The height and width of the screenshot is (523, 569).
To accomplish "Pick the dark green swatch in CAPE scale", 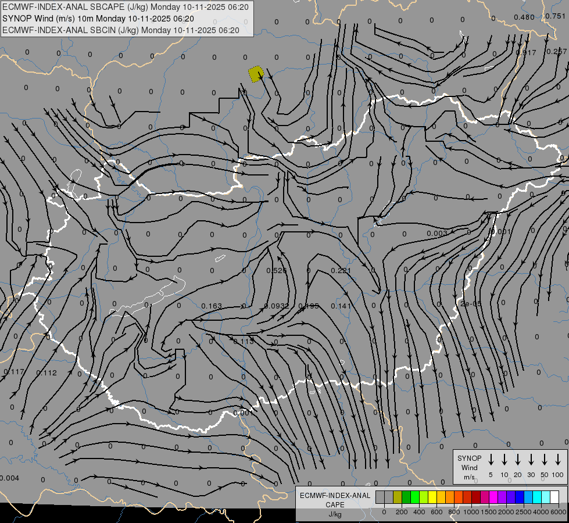I will 406,497.
